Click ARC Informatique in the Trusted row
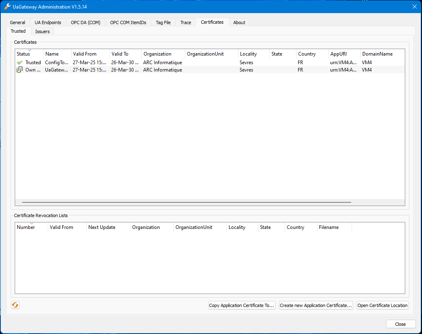 tap(163, 63)
